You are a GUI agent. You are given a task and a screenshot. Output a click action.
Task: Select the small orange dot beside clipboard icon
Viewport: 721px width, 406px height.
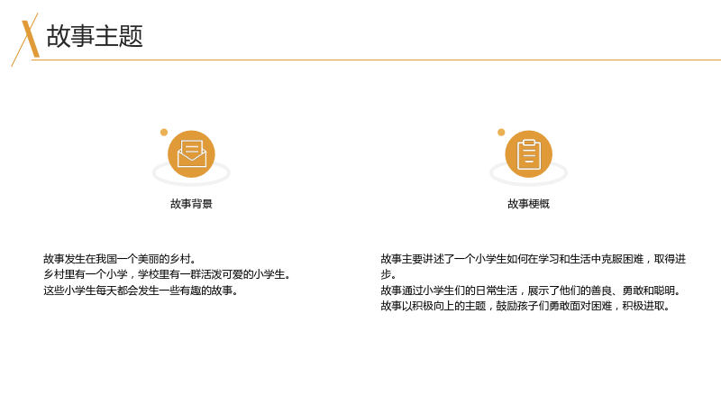pos(501,133)
